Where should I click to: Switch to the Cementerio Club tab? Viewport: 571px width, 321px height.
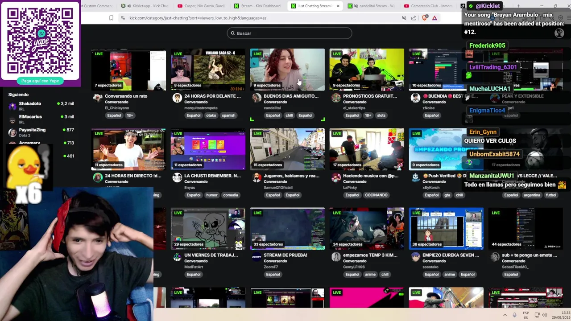tap(428, 6)
